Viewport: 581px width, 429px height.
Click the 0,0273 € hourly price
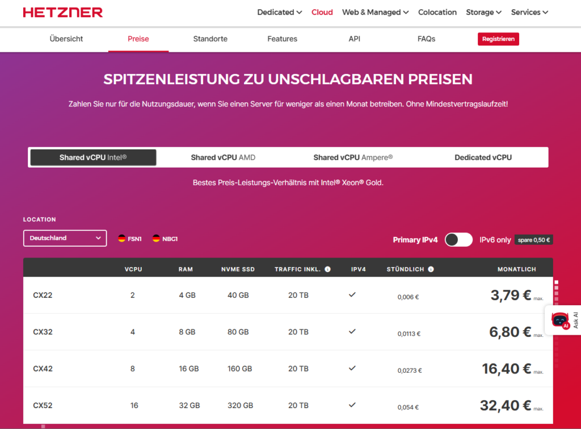(x=410, y=370)
